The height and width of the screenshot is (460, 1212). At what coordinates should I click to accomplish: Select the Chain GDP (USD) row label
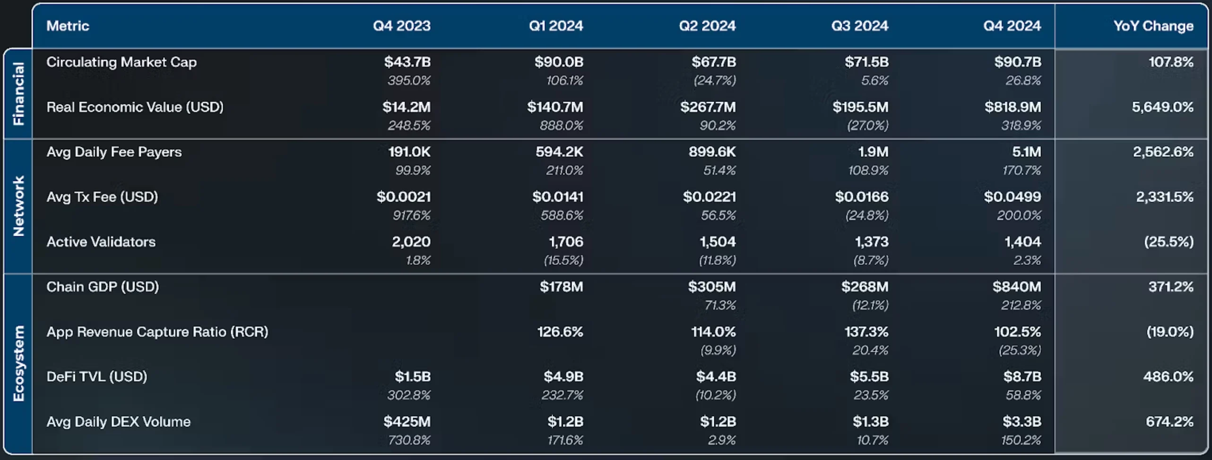click(103, 287)
